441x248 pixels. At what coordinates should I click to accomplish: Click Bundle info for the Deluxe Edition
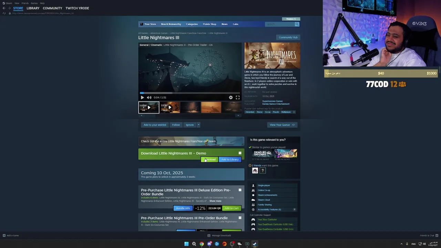[183, 208]
